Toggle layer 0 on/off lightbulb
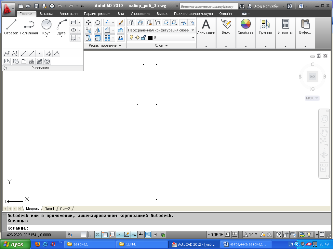The width and height of the screenshot is (333, 249). coord(131,38)
